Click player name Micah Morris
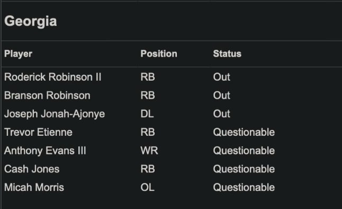 pyautogui.click(x=34, y=187)
